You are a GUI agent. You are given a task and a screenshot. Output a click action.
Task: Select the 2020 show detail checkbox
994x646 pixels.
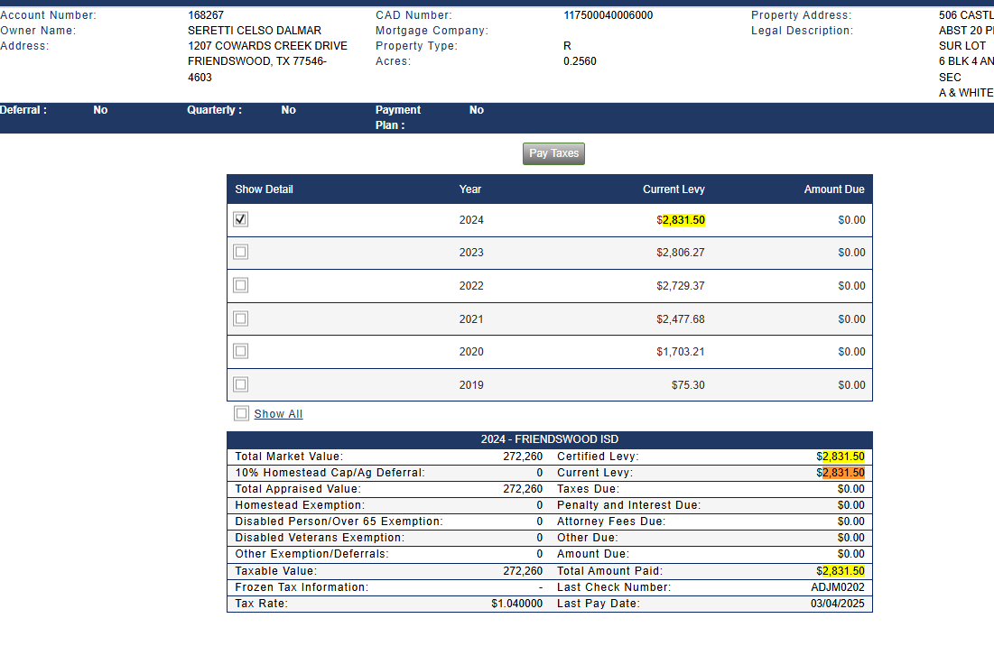tap(240, 351)
